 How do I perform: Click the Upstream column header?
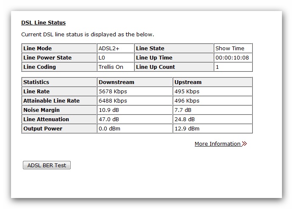click(213, 82)
